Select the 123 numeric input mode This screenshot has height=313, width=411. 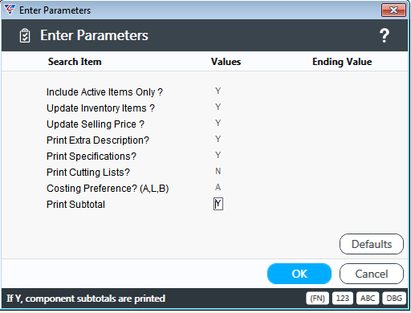(343, 299)
